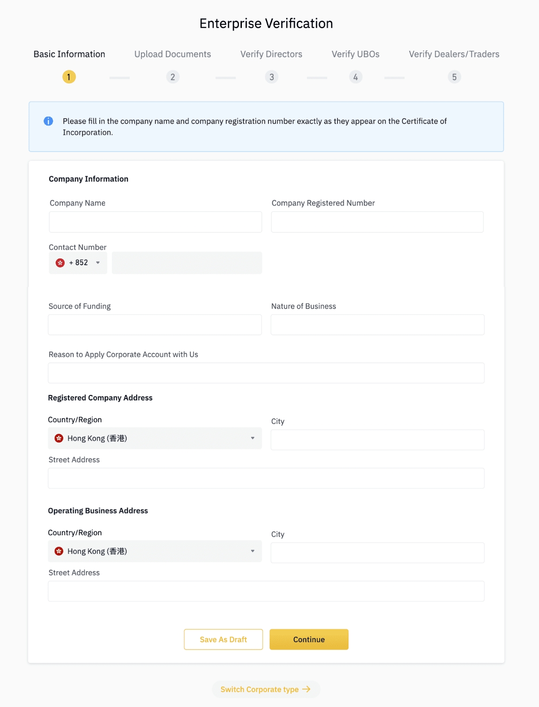Focus the Registered Company Address Street Address field

tap(266, 478)
